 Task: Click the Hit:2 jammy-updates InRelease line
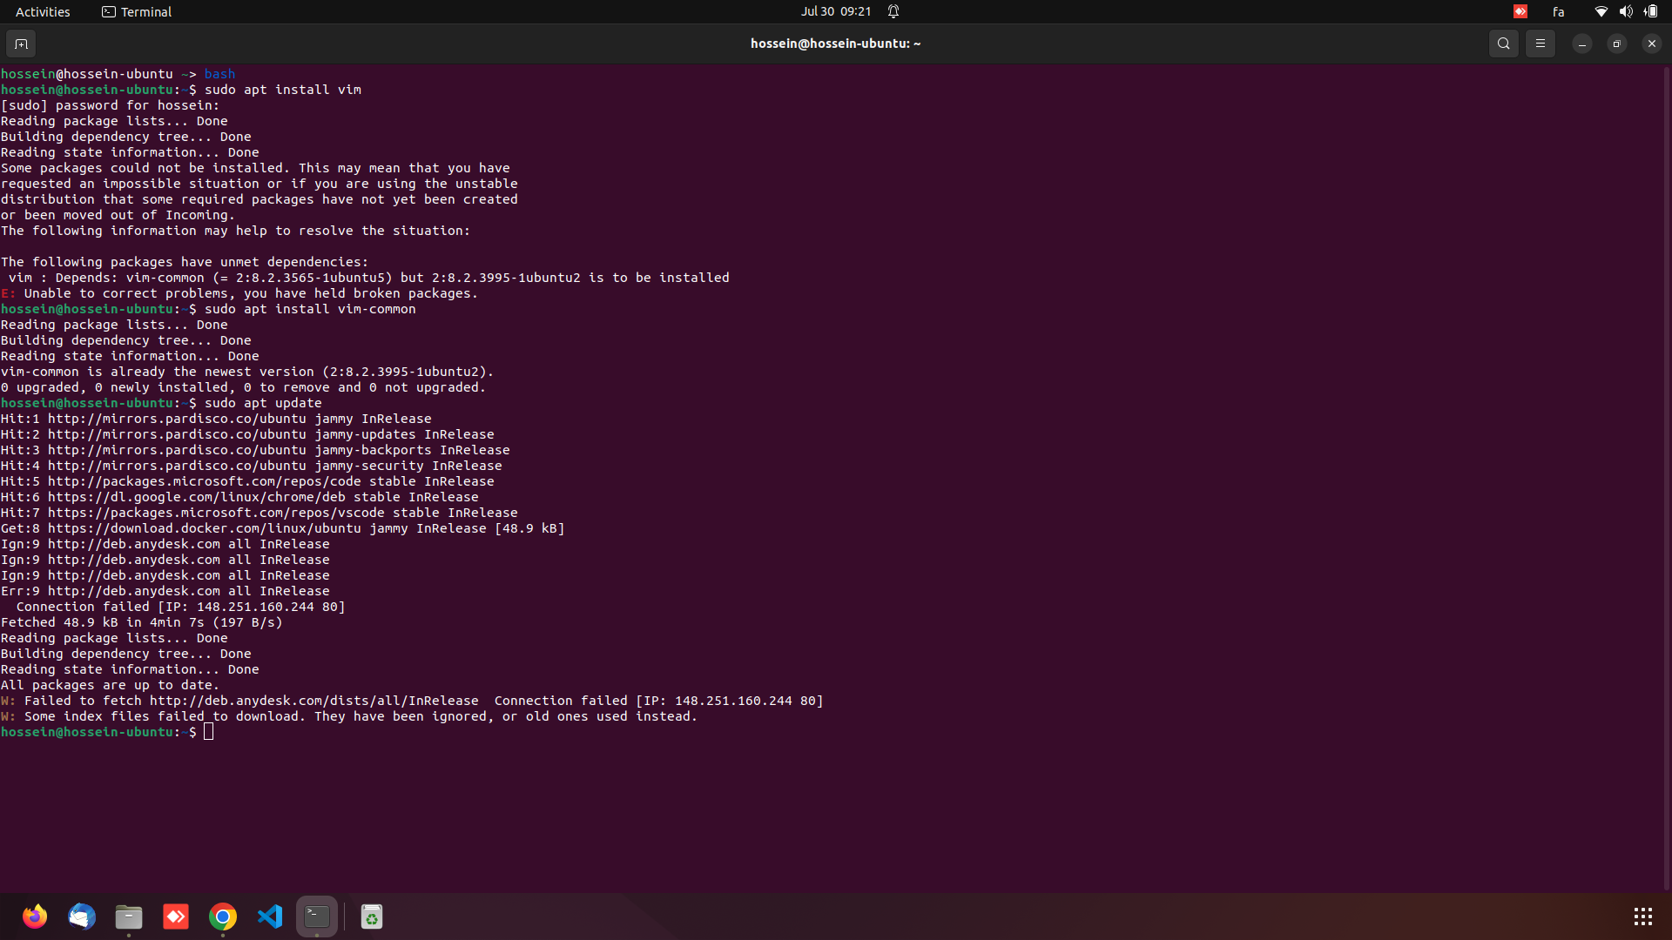247,434
